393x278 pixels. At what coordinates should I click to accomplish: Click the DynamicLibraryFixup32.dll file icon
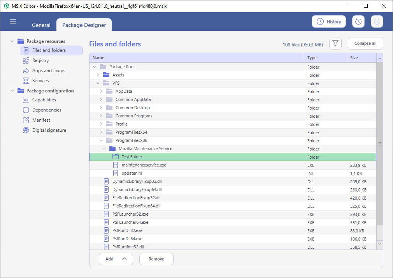[106, 181]
